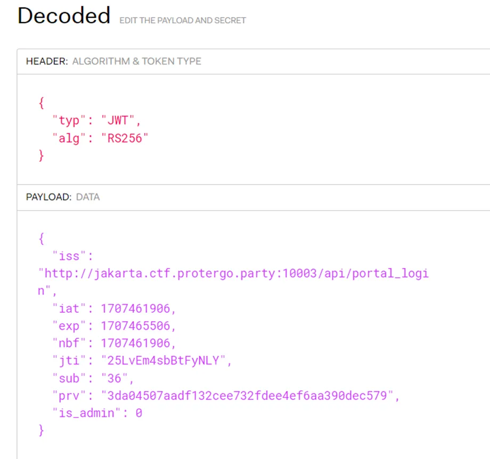
Task: Click the payload's closing curly brace
Action: coord(42,430)
